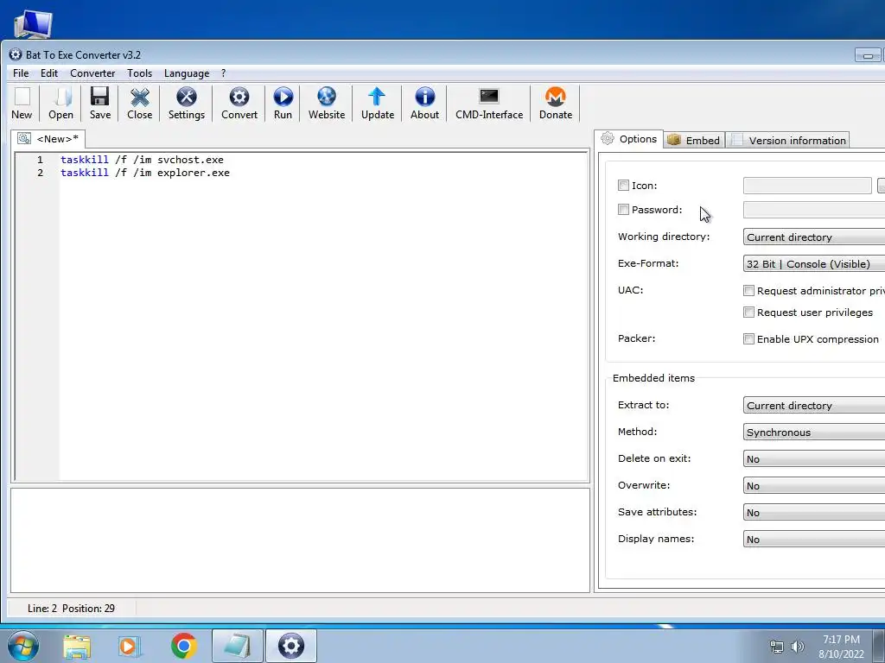Open the Language menu
Image resolution: width=885 pixels, height=663 pixels.
187,73
